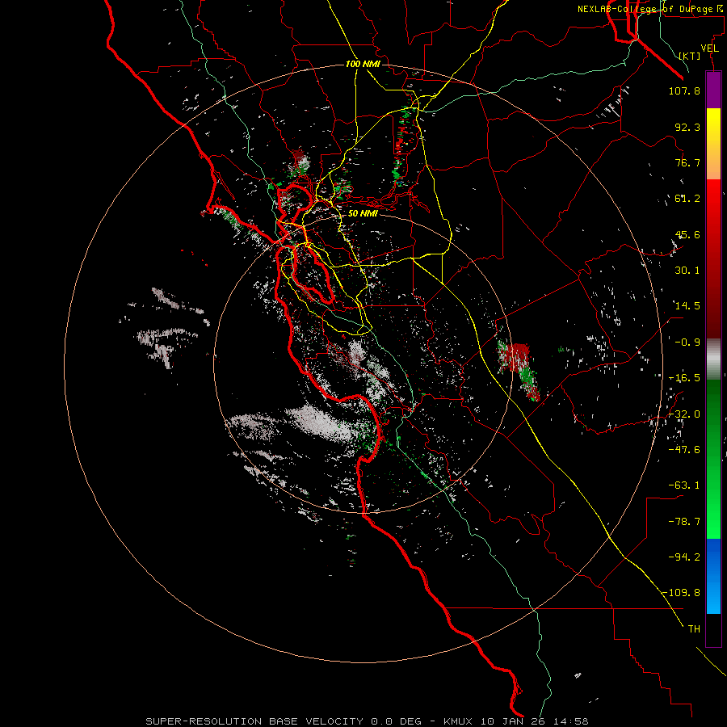Click the 50 NMI range ring label
Image resolution: width=727 pixels, height=727 pixels.
point(363,214)
